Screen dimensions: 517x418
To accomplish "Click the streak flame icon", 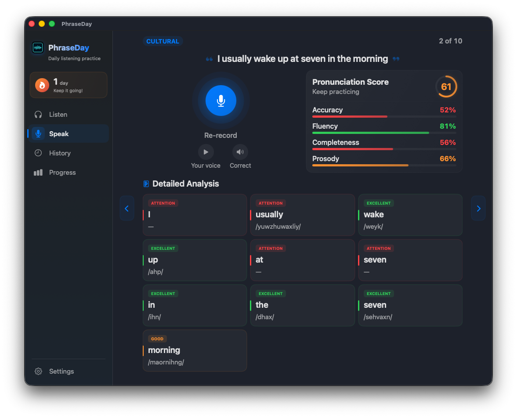I will coord(42,85).
